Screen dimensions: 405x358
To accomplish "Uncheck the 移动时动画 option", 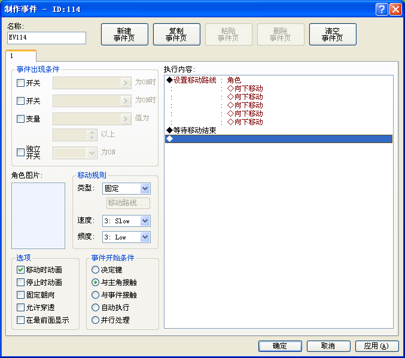I will pos(20,270).
